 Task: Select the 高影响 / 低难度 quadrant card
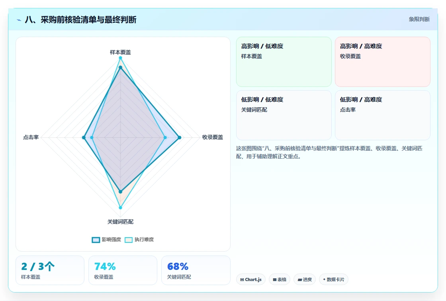(284, 61)
